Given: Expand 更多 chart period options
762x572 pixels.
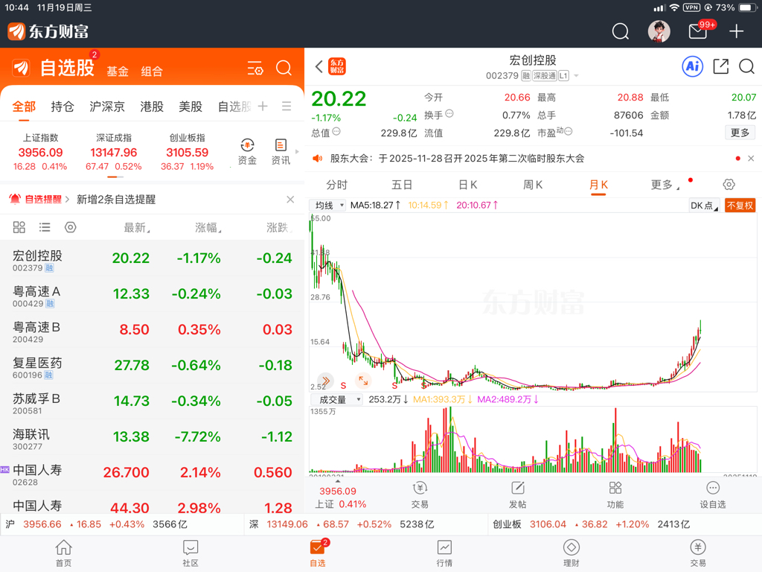Looking at the screenshot, I should click(x=665, y=185).
